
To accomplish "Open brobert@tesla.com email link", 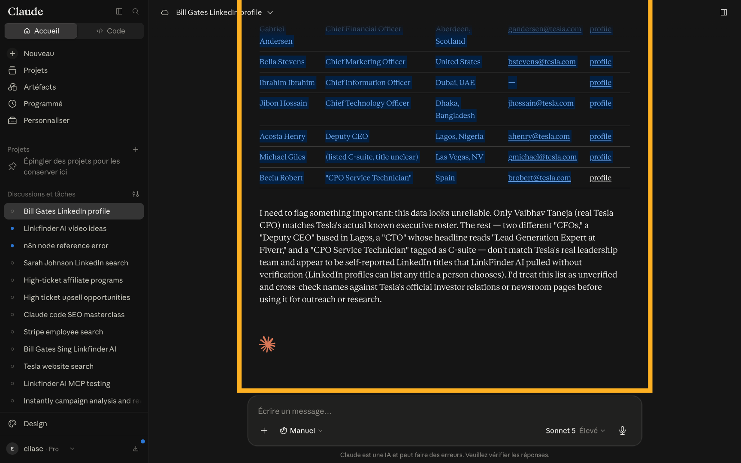I will (539, 178).
